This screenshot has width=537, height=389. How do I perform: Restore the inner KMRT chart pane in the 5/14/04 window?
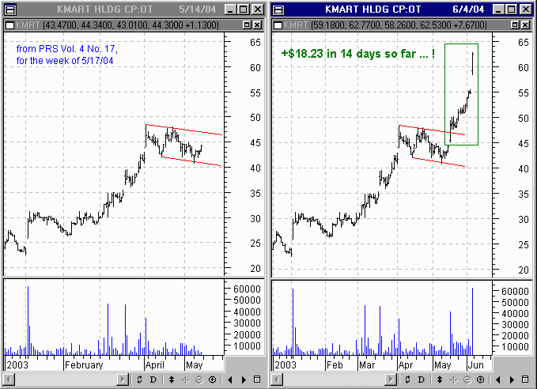coord(247,25)
